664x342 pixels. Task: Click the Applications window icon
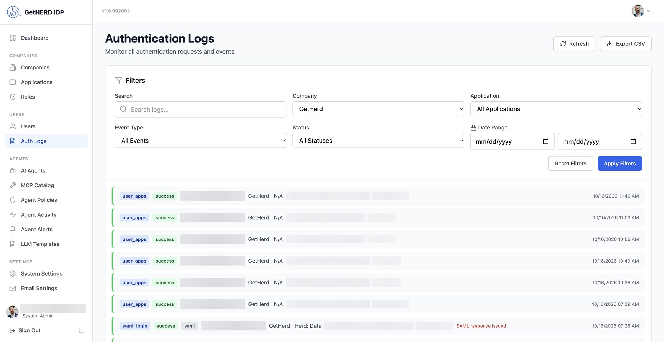(x=13, y=82)
